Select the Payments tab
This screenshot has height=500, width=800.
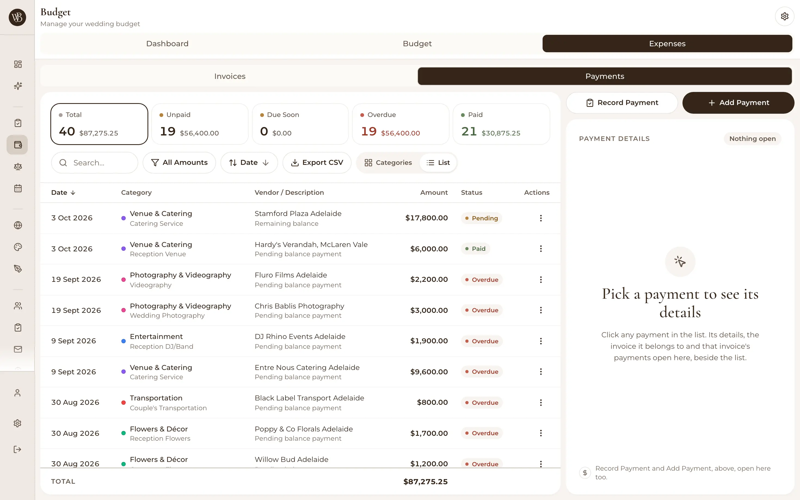605,76
